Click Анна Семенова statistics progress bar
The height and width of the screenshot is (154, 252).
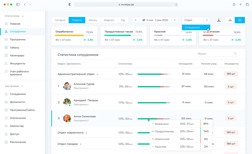point(154,118)
